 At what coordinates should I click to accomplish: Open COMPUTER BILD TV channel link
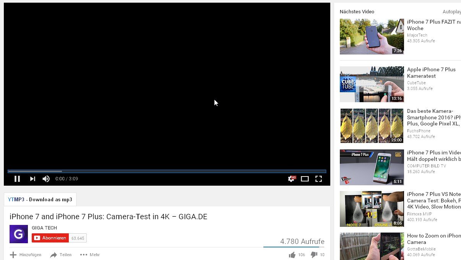tap(426, 166)
